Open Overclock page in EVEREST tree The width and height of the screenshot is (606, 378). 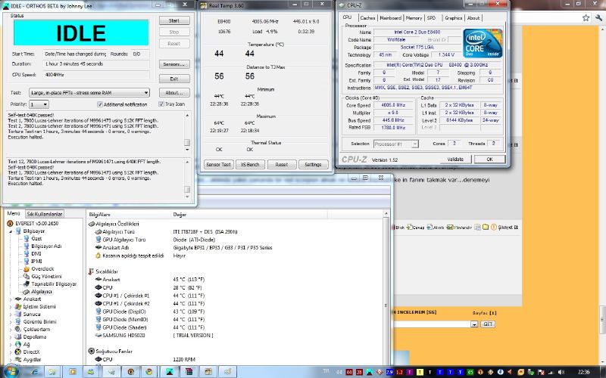[42, 269]
